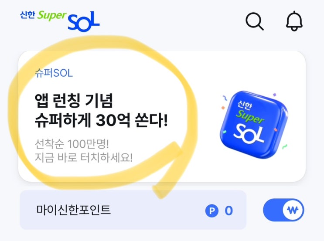The image size is (324, 241).
Task: Tap the blue 슈퍼SOL category label
Action: [x=54, y=73]
